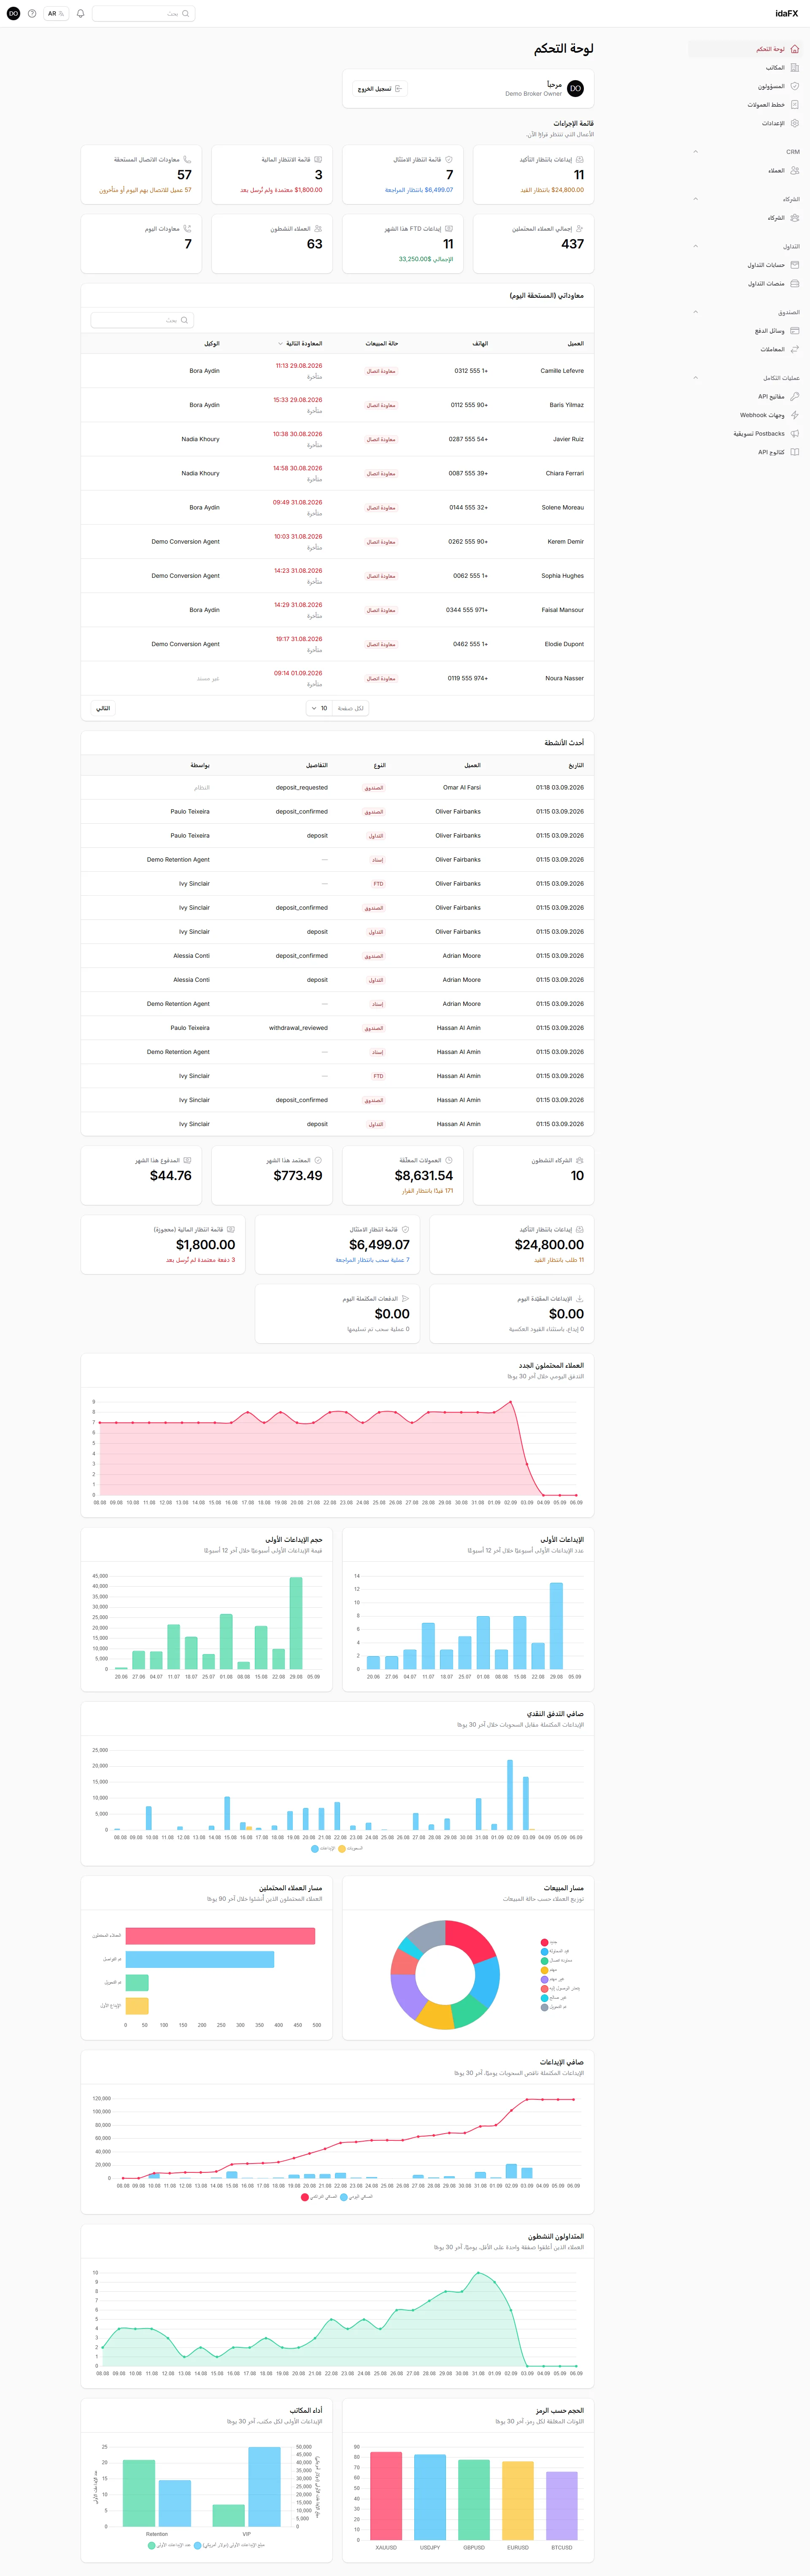Viewport: 810px width, 2576px height.
Task: Open وسائل الدفع credit card icon
Action: [x=795, y=331]
